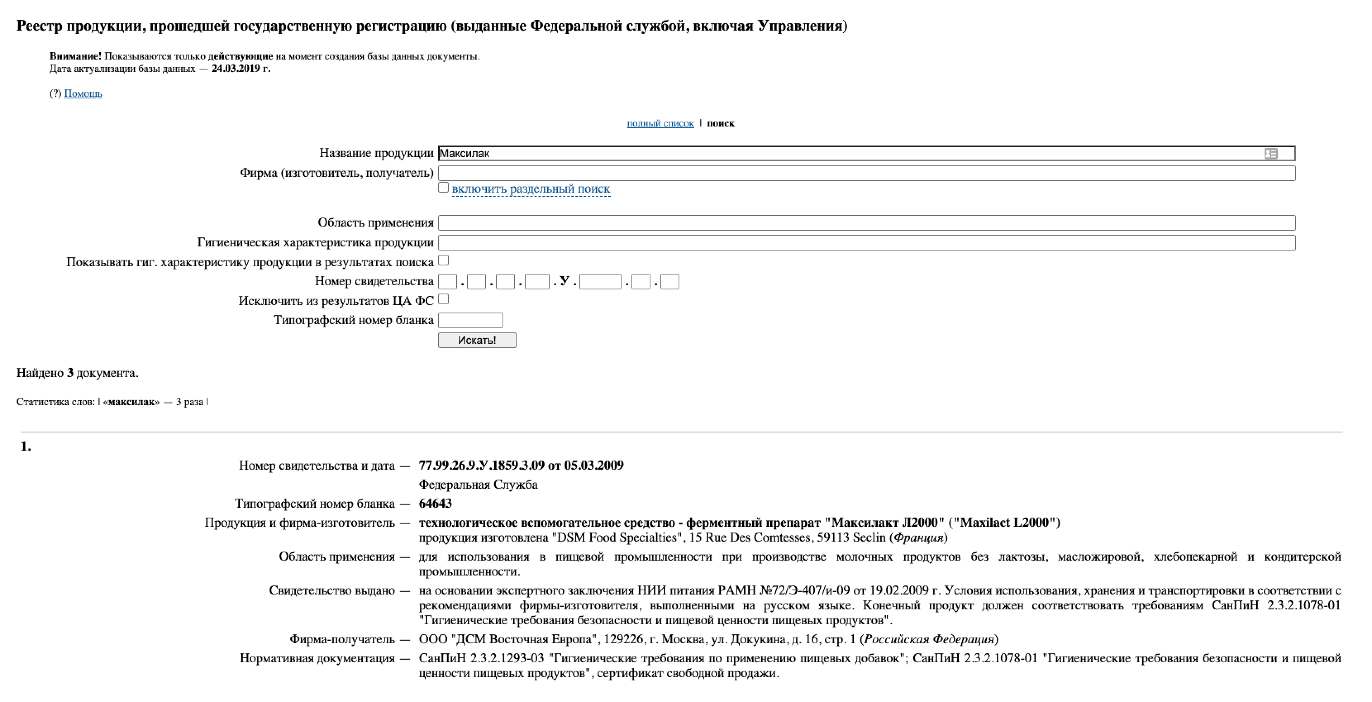Click first Номер свидетельства number box
This screenshot has width=1372, height=702.
pos(448,282)
